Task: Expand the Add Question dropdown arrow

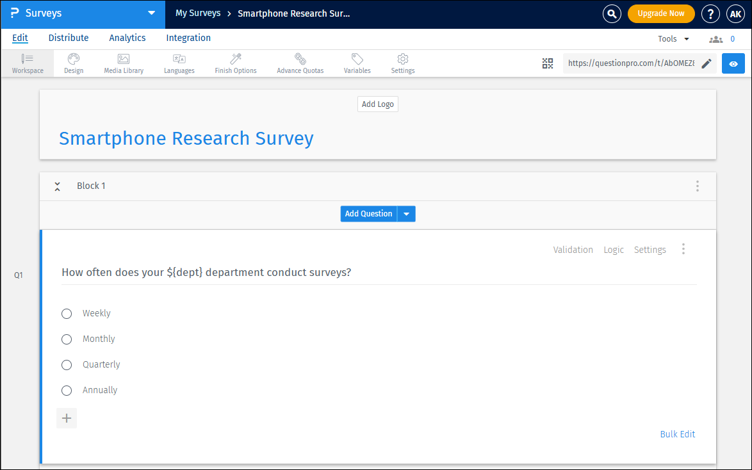Action: click(x=407, y=213)
